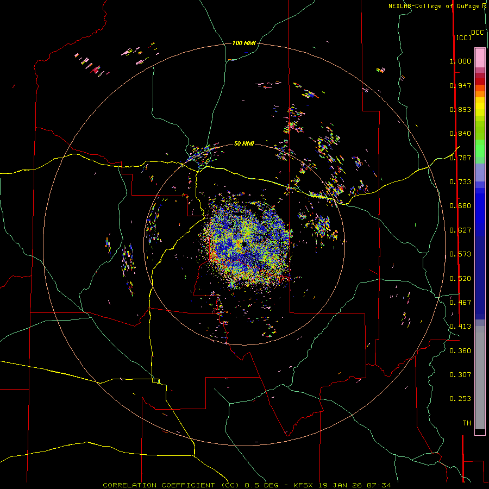
Task: Click the dense radar echo cluster around the radar site
Action: click(x=246, y=243)
